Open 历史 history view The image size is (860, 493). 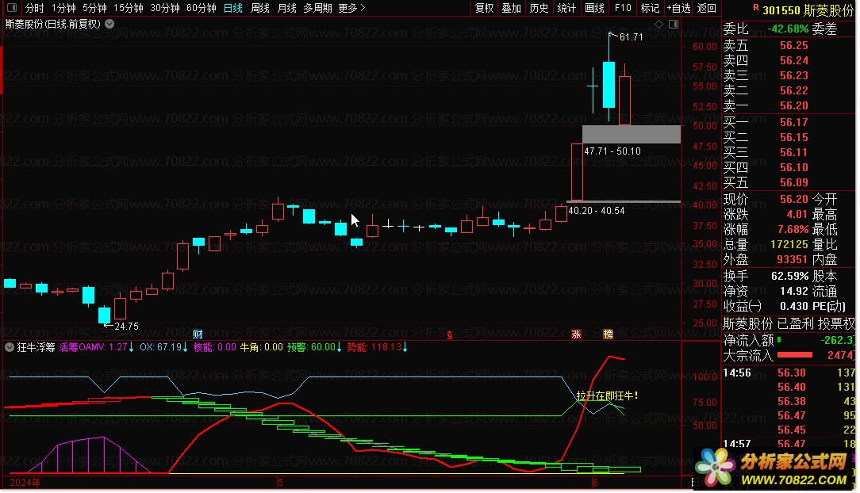tap(539, 8)
